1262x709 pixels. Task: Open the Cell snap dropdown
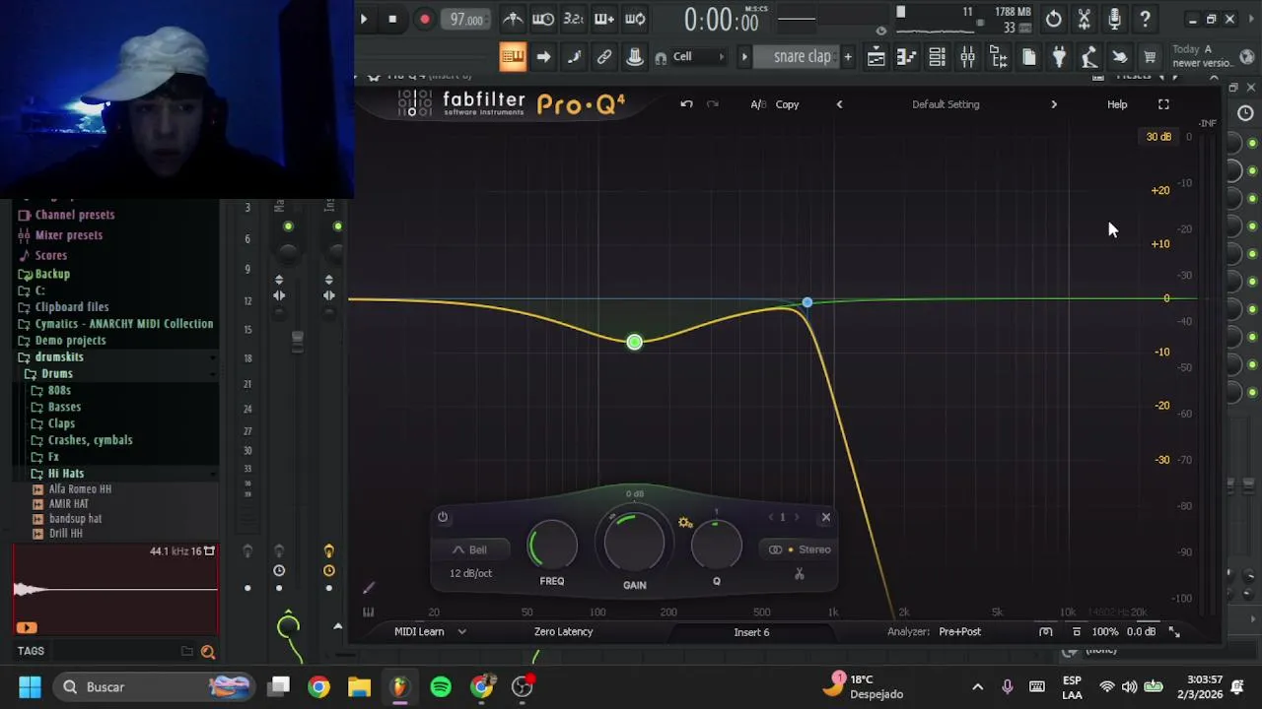coord(697,57)
